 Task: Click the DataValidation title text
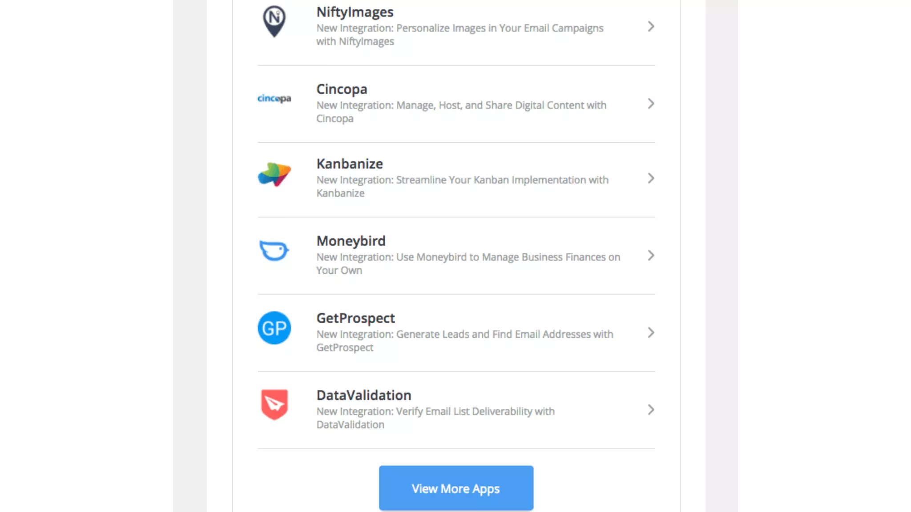click(x=363, y=395)
